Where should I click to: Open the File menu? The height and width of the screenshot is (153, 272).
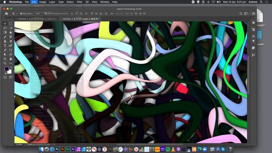click(x=27, y=2)
